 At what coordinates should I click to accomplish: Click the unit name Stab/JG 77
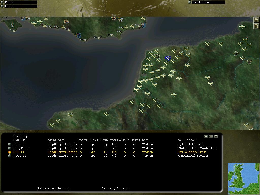click(x=21, y=148)
